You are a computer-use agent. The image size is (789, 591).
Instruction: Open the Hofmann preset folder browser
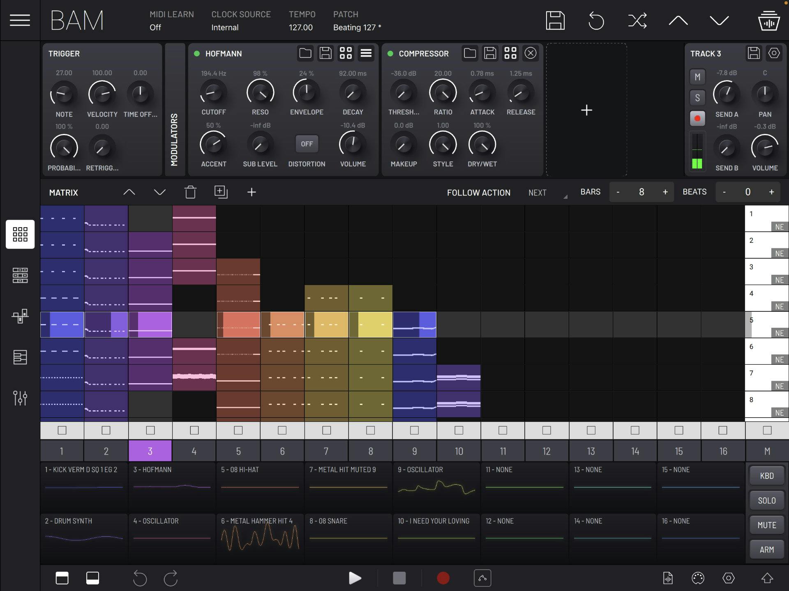click(x=306, y=53)
